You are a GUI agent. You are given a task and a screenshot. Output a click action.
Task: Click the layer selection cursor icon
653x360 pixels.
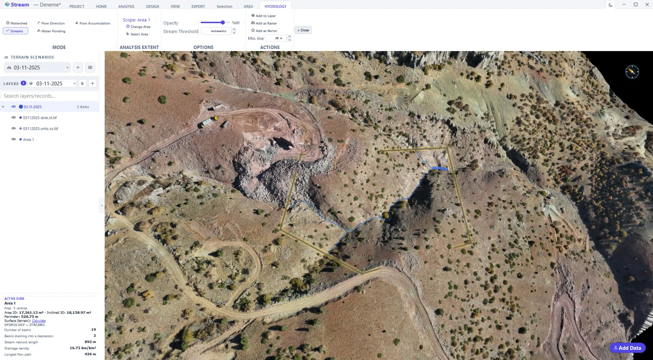click(82, 84)
